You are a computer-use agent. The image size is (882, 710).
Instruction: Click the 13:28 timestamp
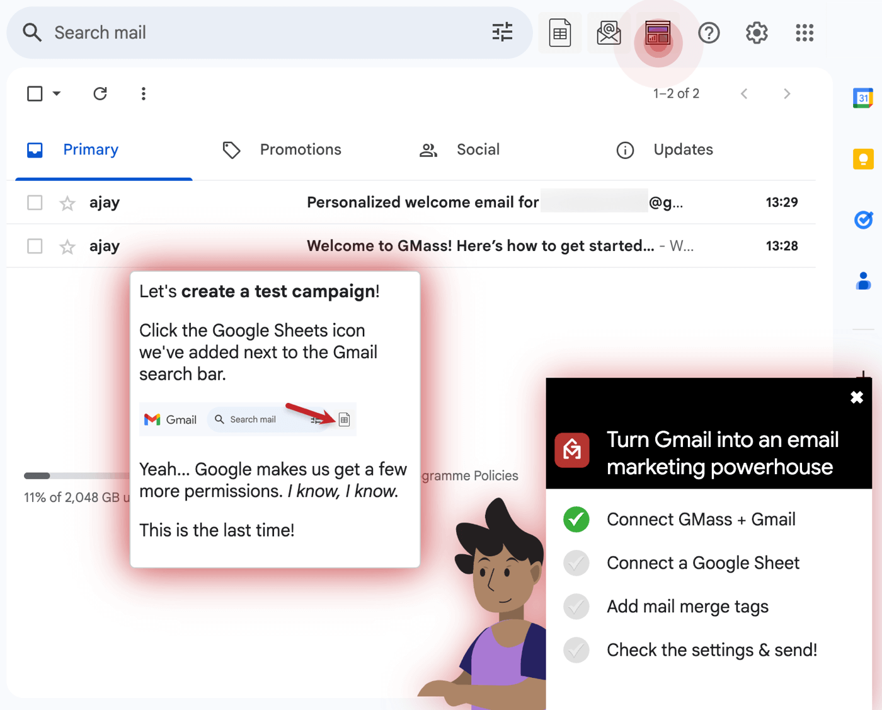pos(782,246)
